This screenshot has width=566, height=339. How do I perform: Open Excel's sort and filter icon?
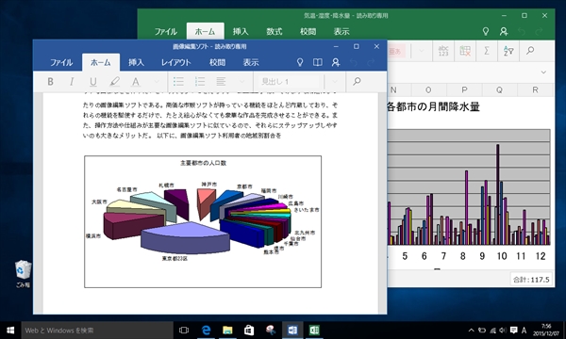(508, 51)
